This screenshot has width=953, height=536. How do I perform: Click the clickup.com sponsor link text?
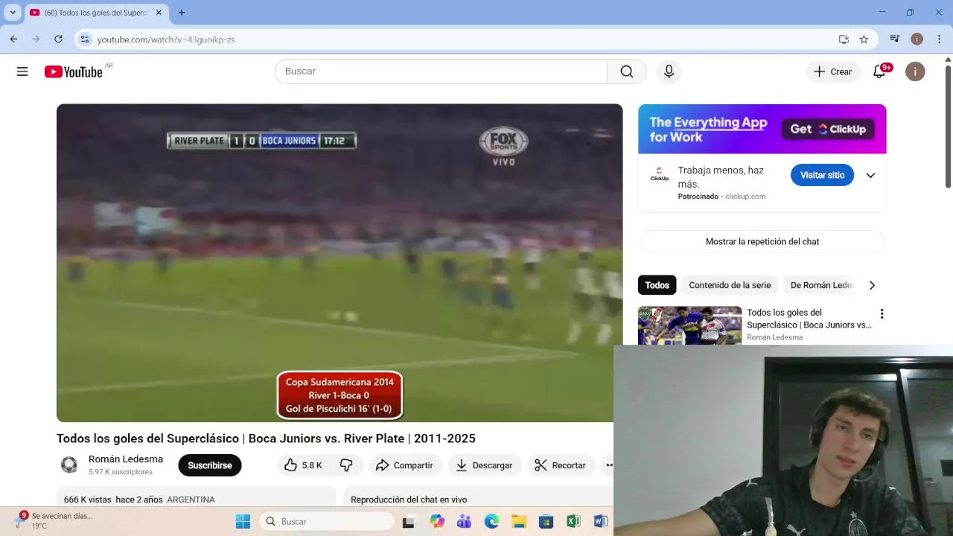tap(745, 197)
